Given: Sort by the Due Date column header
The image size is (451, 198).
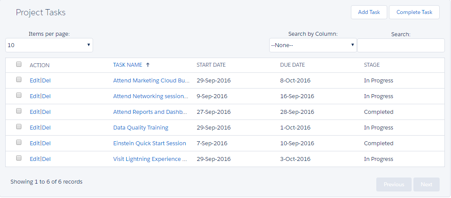Looking at the screenshot, I should [x=292, y=65].
